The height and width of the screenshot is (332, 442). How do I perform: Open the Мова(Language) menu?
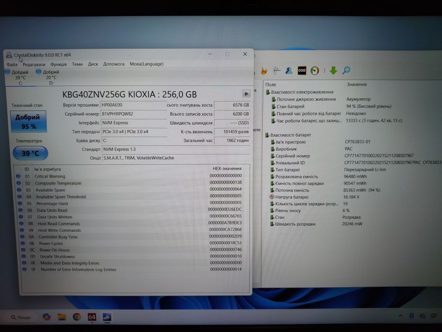(146, 64)
